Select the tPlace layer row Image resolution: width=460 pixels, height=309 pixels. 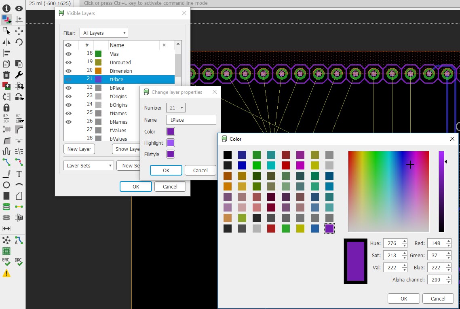coord(119,80)
